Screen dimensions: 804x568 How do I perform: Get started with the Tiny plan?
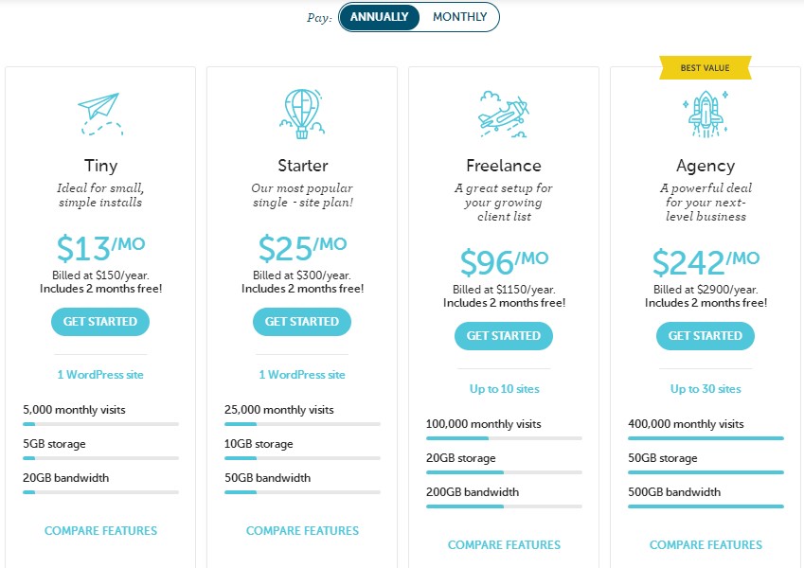[100, 322]
